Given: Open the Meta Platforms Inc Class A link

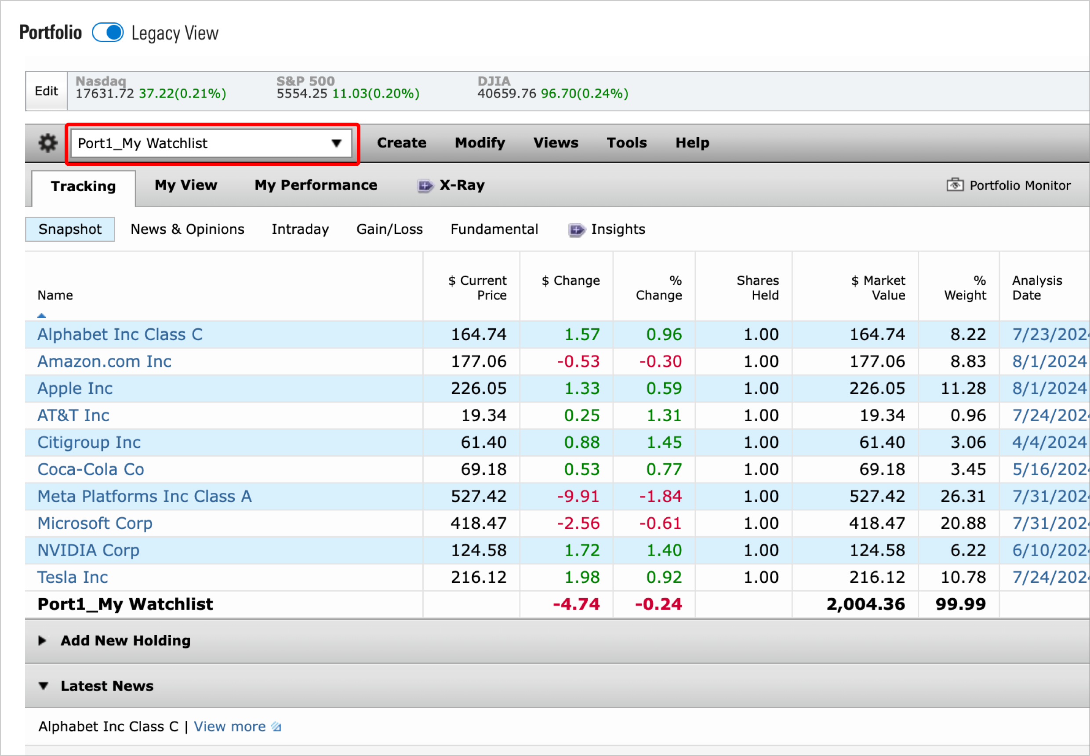Looking at the screenshot, I should [145, 496].
